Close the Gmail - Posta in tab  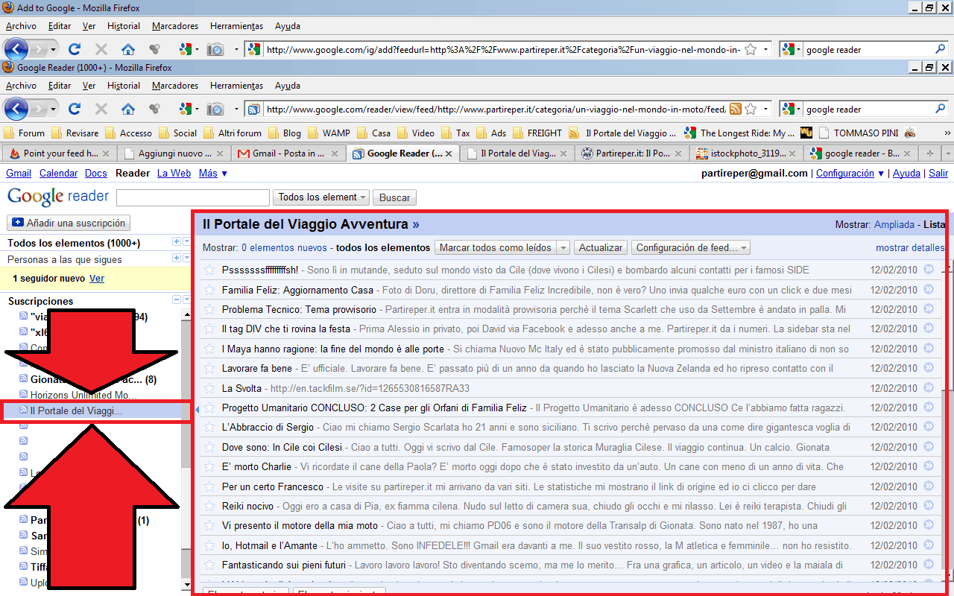[x=335, y=153]
